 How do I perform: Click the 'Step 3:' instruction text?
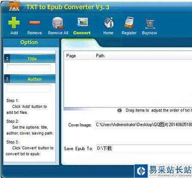12,142
